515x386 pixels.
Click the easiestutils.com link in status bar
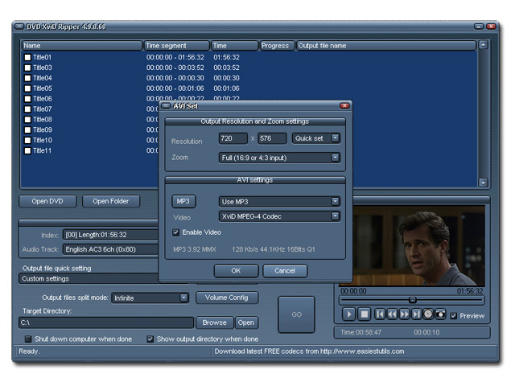(x=362, y=351)
